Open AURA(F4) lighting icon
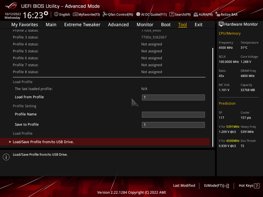 195,14
